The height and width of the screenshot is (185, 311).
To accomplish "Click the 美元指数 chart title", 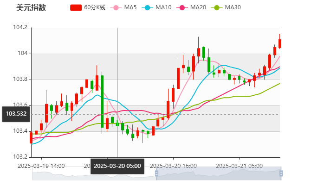I will click(x=31, y=7).
